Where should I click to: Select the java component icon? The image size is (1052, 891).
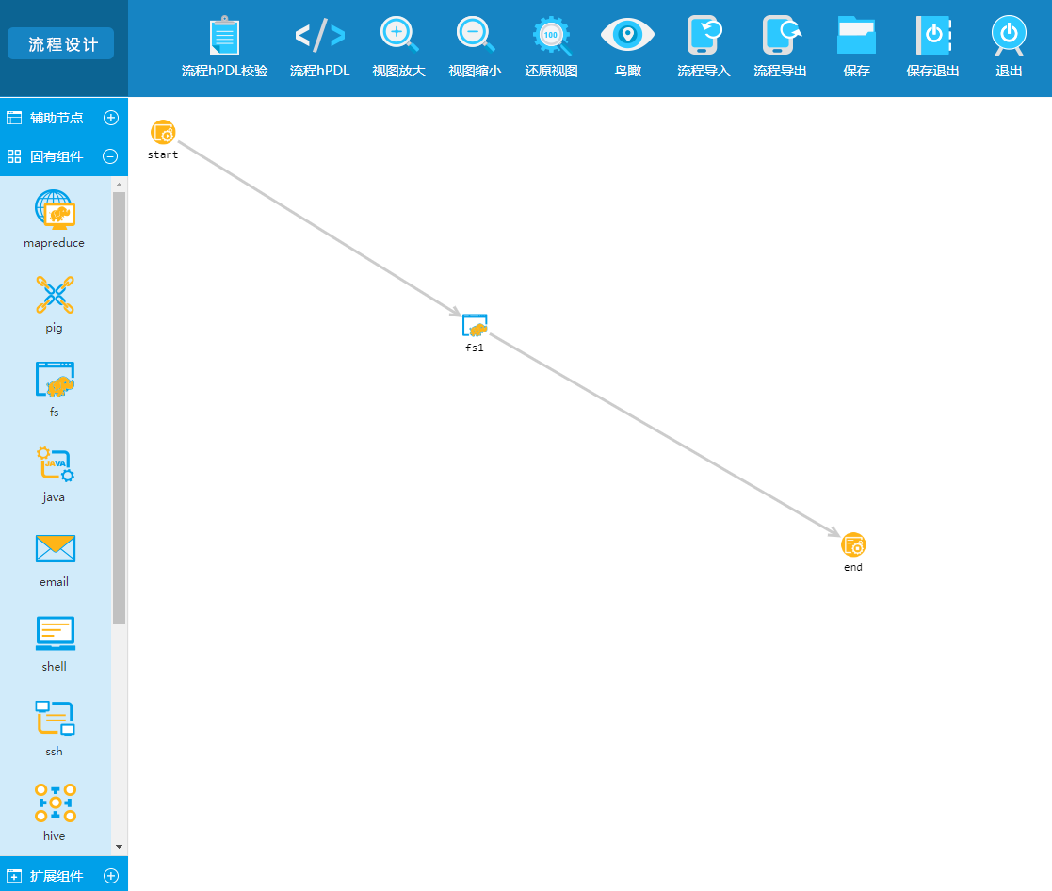55,463
